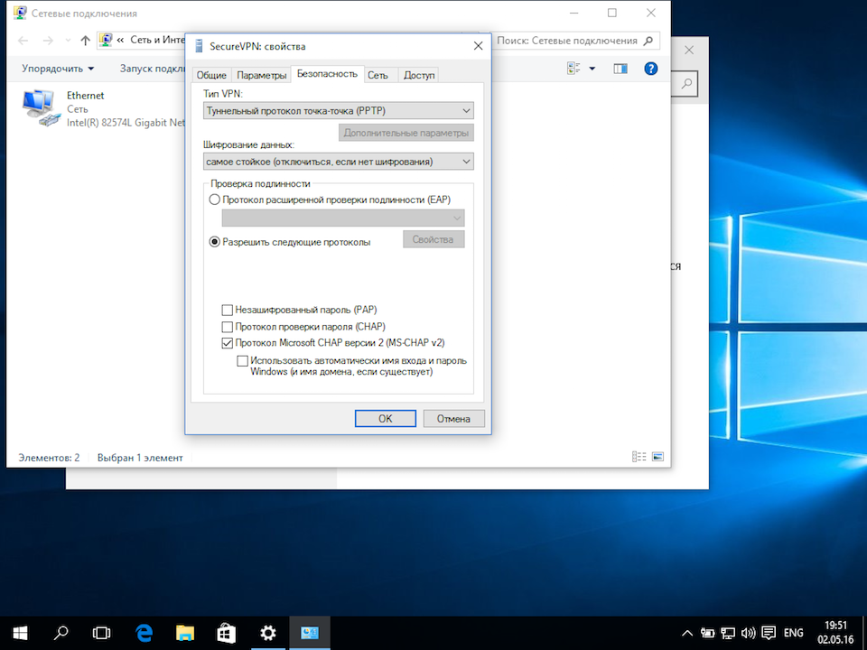Launch Microsoft Edge from taskbar
Viewport: 867px width, 650px height.
[144, 633]
